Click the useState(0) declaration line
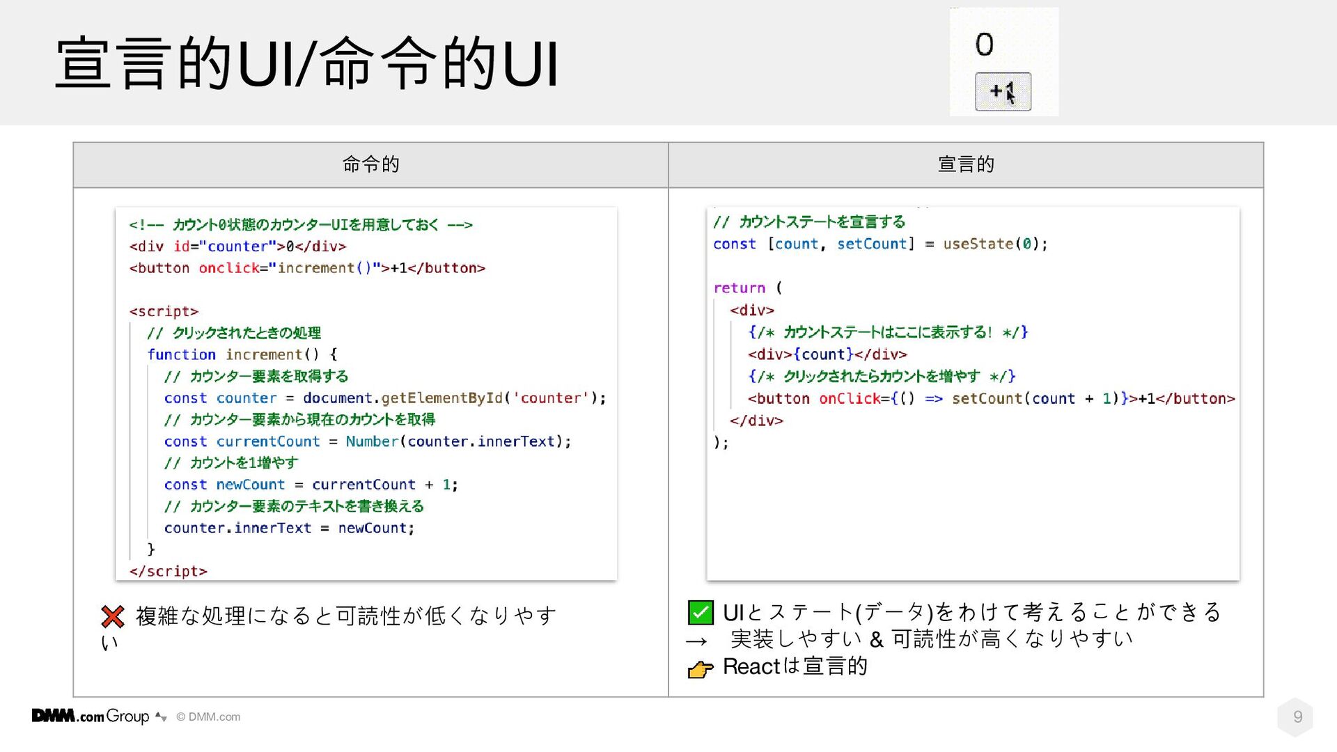 click(880, 244)
